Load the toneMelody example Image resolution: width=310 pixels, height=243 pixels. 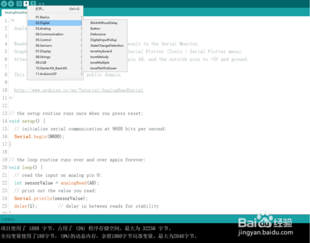click(105, 57)
